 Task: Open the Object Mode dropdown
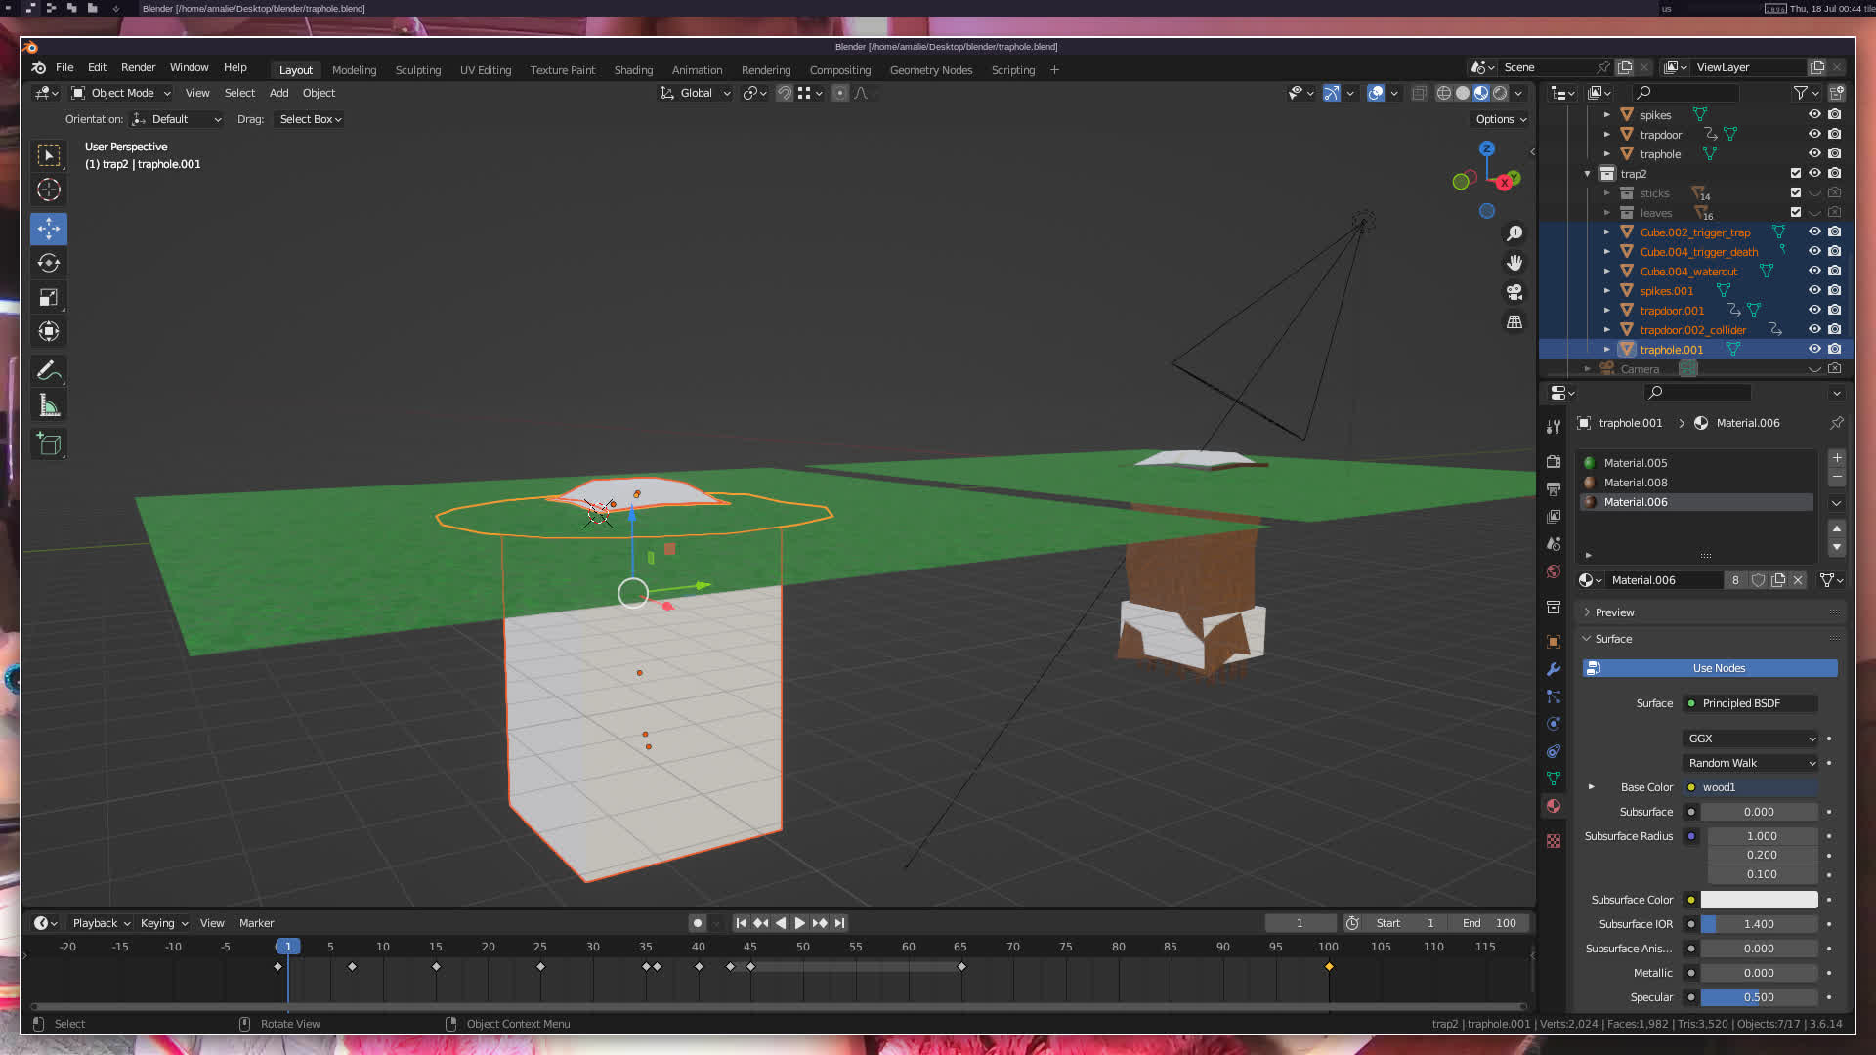pos(121,93)
